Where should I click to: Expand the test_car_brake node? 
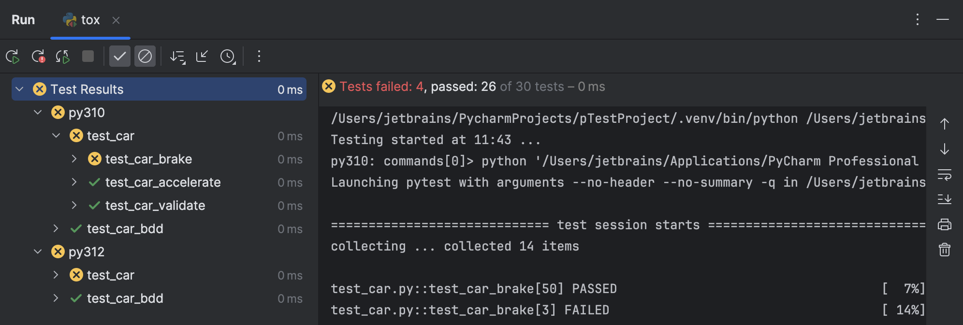pyautogui.click(x=74, y=159)
